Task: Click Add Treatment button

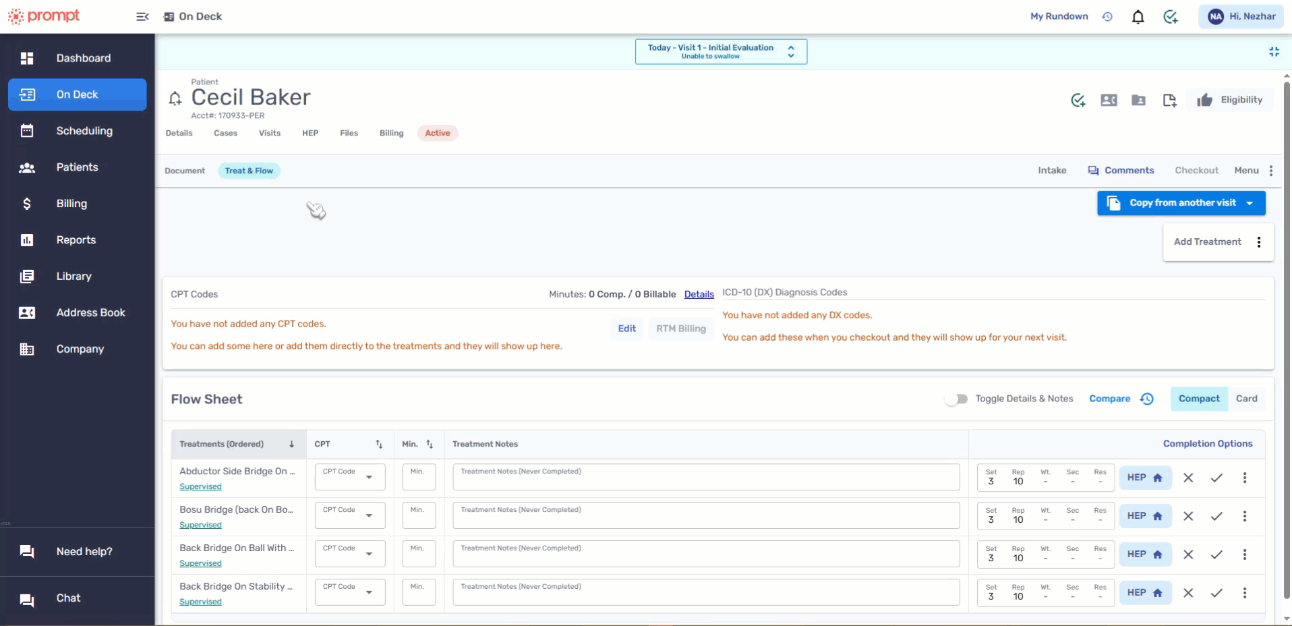Action: (1207, 242)
